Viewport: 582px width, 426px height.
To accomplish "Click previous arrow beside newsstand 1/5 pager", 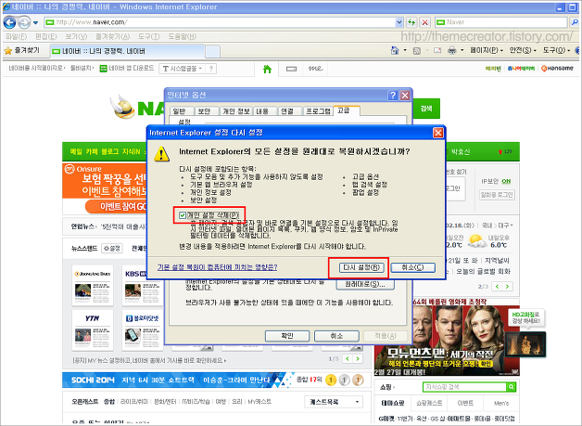I will pyautogui.click(x=348, y=359).
